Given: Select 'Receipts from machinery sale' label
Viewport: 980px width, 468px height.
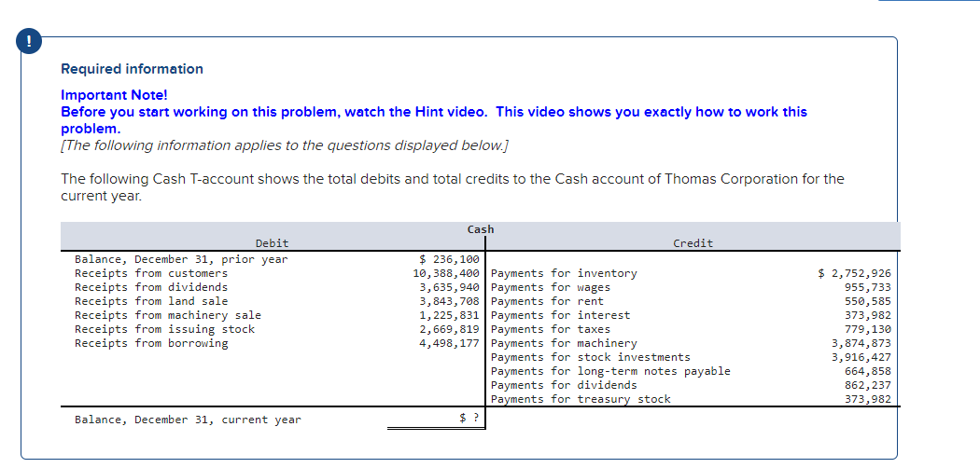Looking at the screenshot, I should click(x=168, y=315).
